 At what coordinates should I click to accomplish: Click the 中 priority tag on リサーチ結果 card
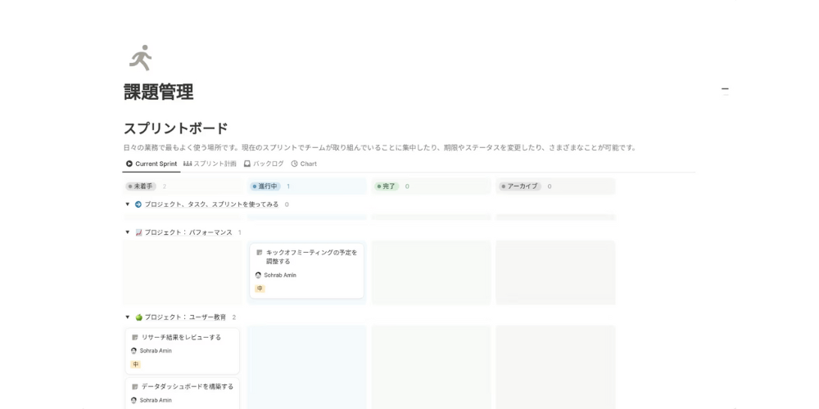[x=135, y=365]
